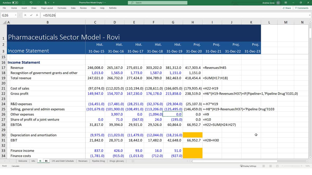Expand the formula bar chevron
Image resolution: width=312 pixels, height=175 pixels.
click(x=309, y=15)
